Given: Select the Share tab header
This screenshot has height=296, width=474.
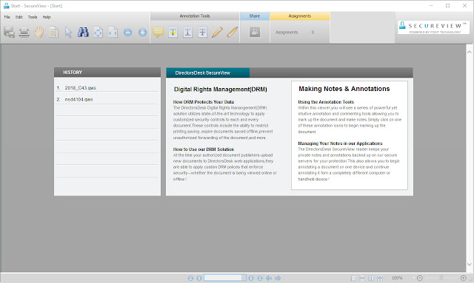Looking at the screenshot, I should coord(255,16).
